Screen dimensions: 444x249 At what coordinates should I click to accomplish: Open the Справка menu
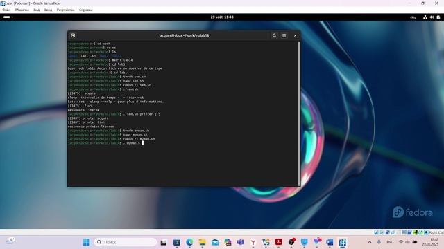click(86, 10)
